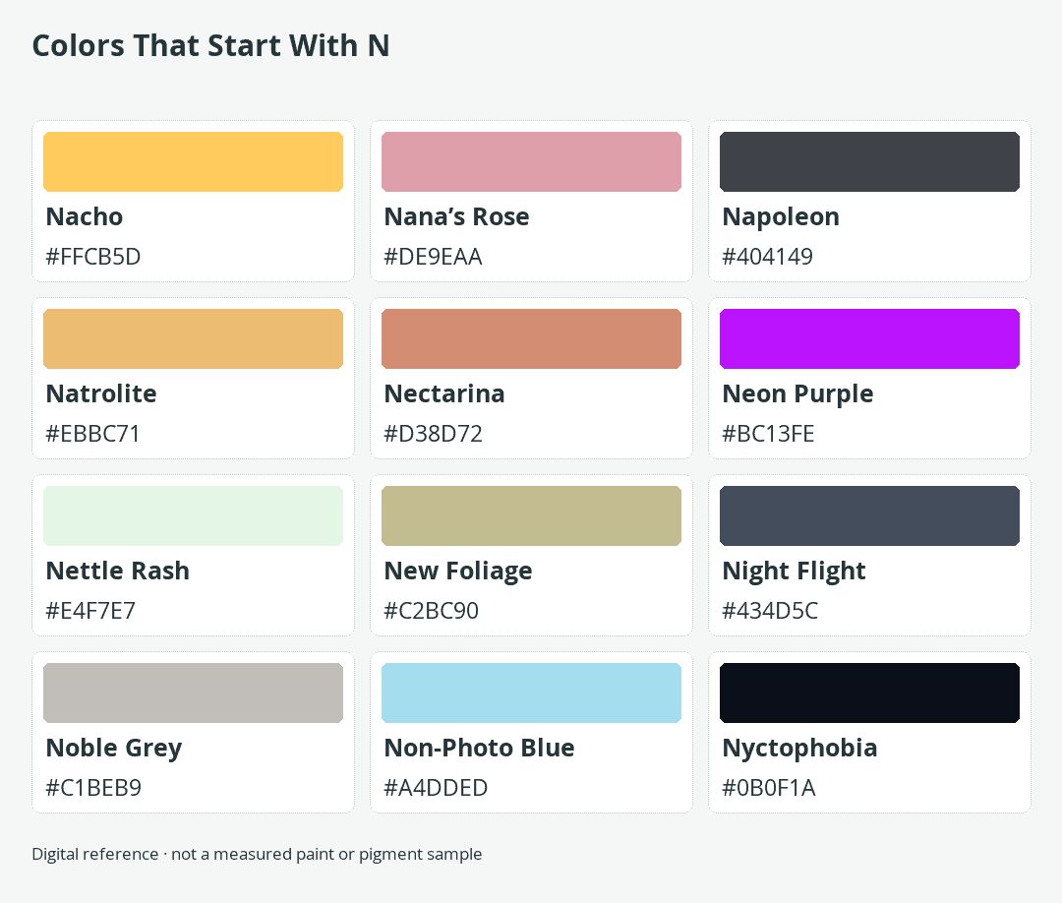This screenshot has height=903, width=1062.
Task: Select hex value #BC13FE
Action: pos(768,434)
